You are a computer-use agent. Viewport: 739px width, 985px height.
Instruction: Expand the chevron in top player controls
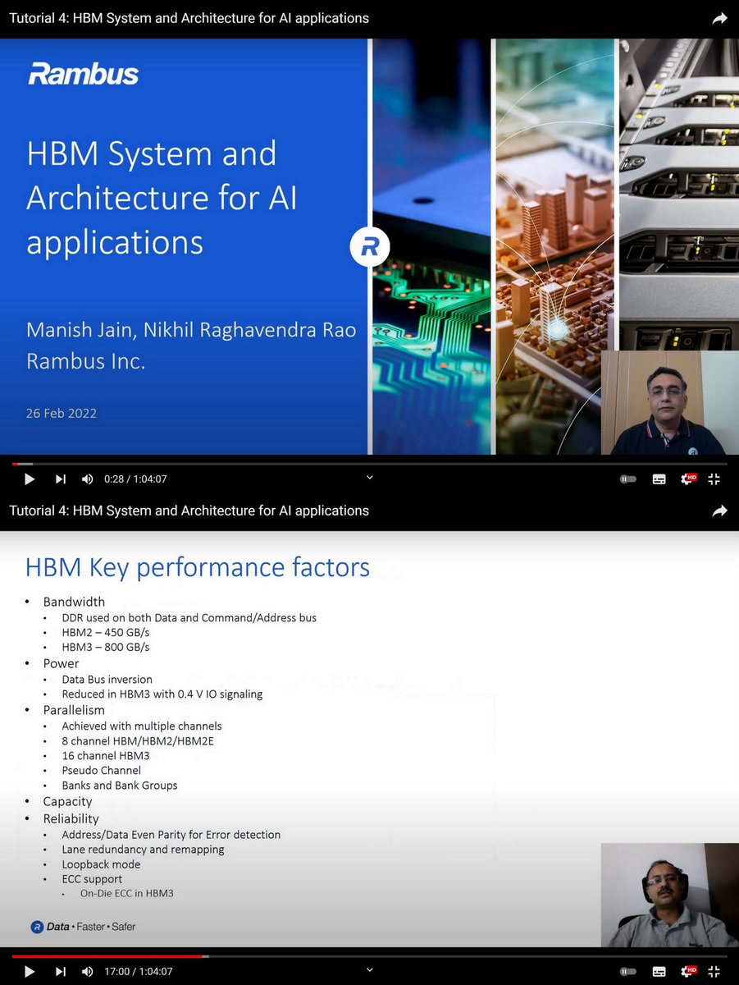click(369, 477)
